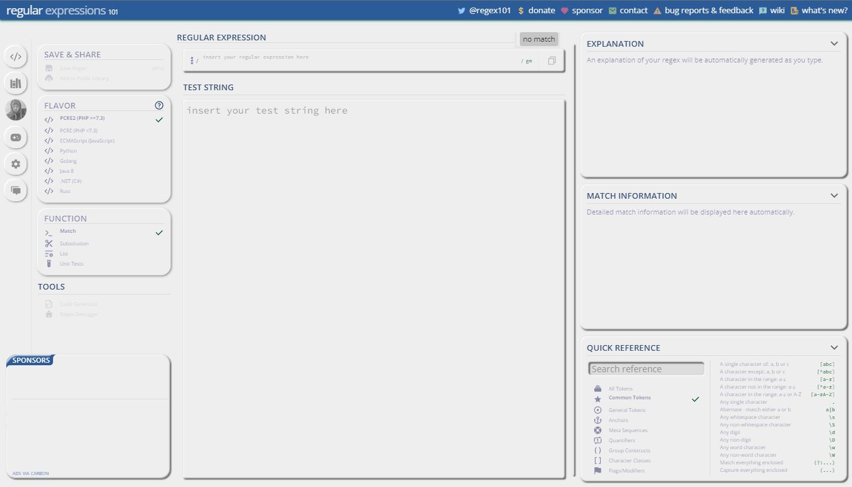Select the Python flavor
This screenshot has height=487, width=852.
pyautogui.click(x=104, y=151)
